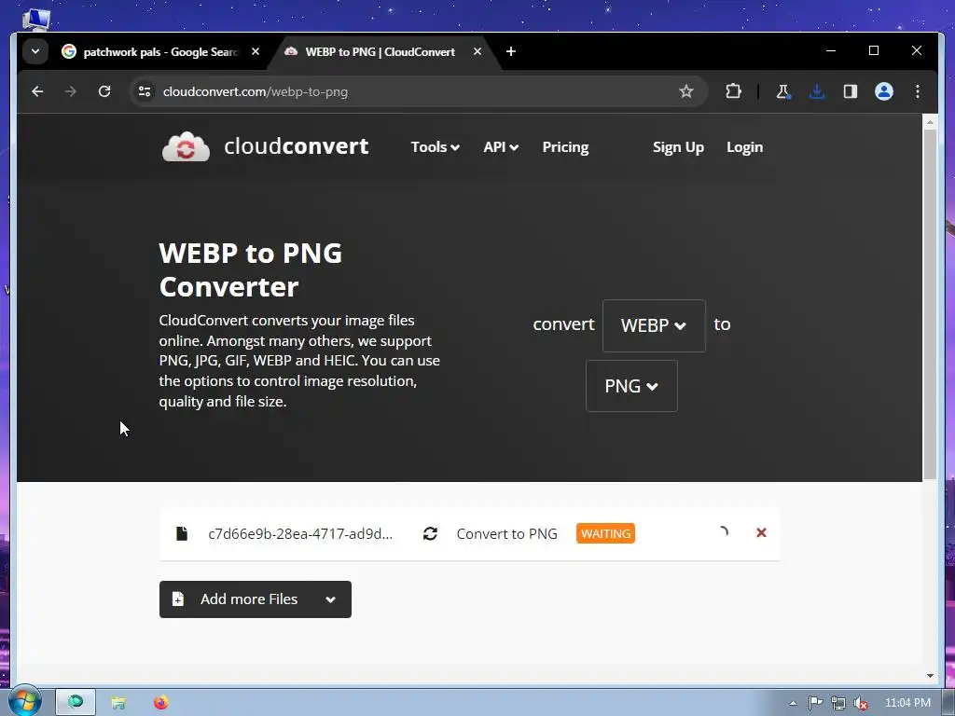
Task: Maximize the browser window
Action: (x=873, y=50)
